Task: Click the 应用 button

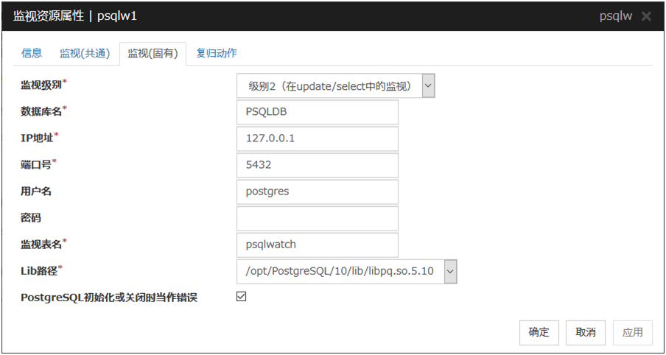Action: coord(632,332)
